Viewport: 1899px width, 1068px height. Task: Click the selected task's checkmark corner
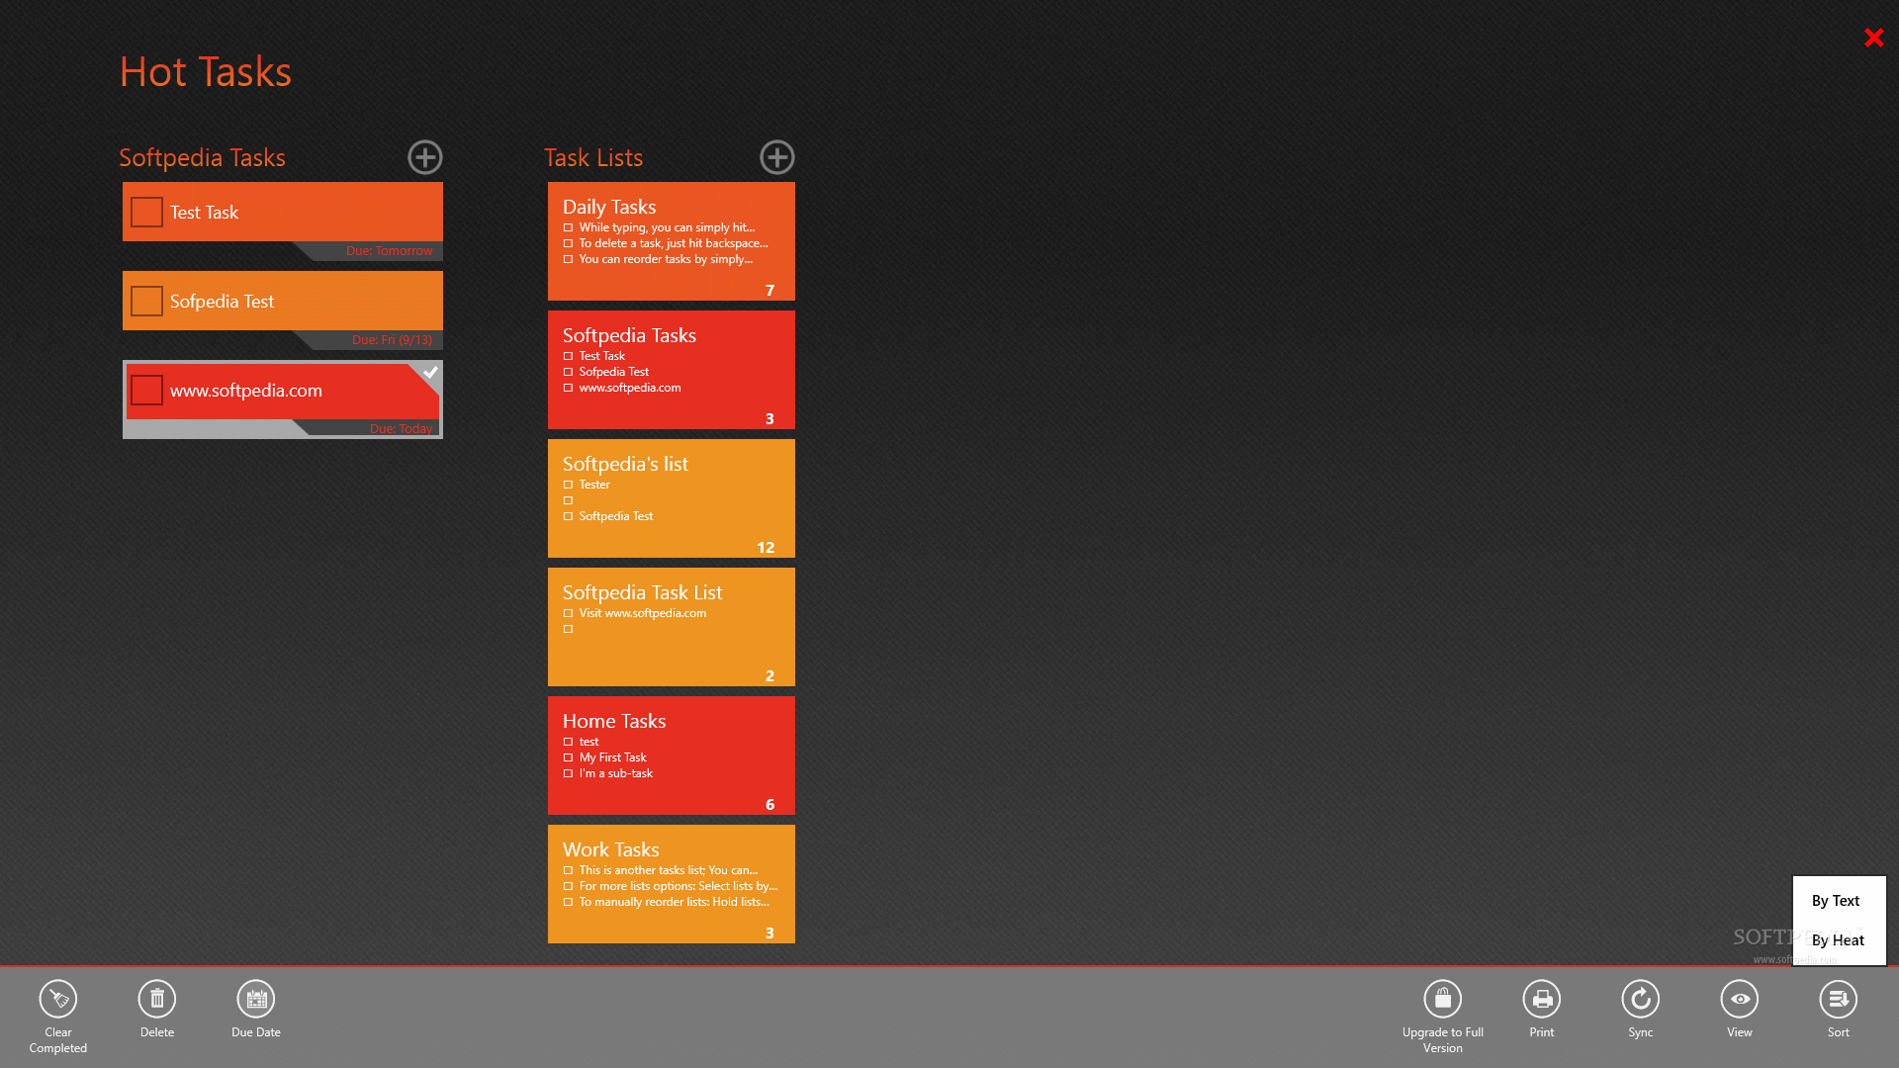tap(430, 373)
